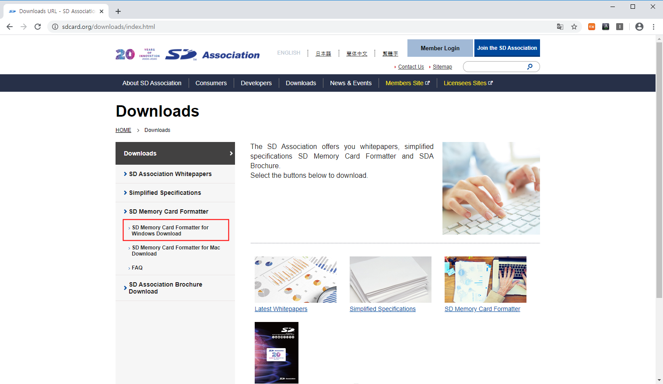Screen dimensions: 663x384
Task: Click the gray I extension icon
Action: [620, 27]
